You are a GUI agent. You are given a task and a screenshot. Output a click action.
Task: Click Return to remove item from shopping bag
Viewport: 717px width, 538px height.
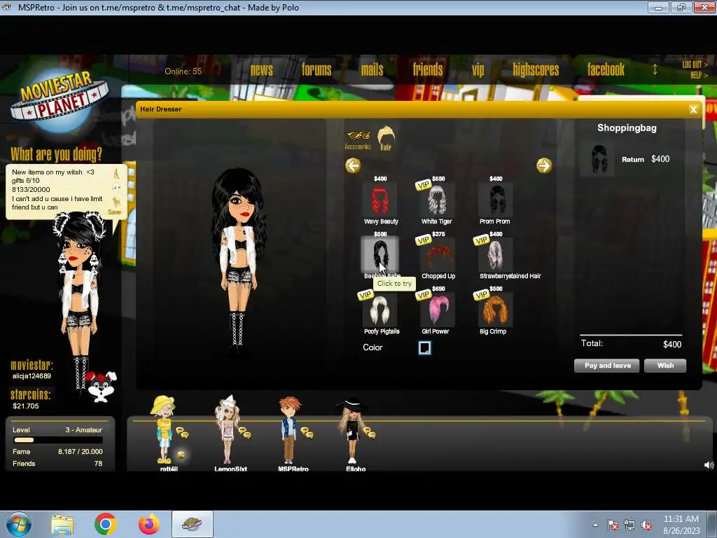(633, 159)
